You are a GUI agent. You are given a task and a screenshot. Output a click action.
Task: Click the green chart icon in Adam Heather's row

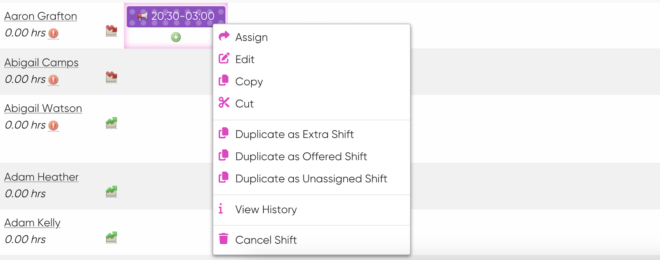(111, 191)
